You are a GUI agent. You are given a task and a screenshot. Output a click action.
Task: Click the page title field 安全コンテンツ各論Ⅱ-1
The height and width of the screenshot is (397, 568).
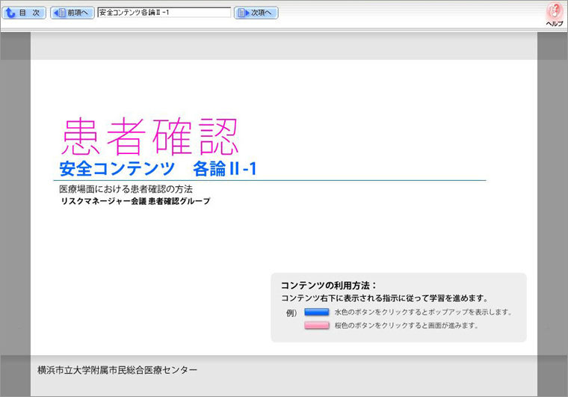[164, 13]
